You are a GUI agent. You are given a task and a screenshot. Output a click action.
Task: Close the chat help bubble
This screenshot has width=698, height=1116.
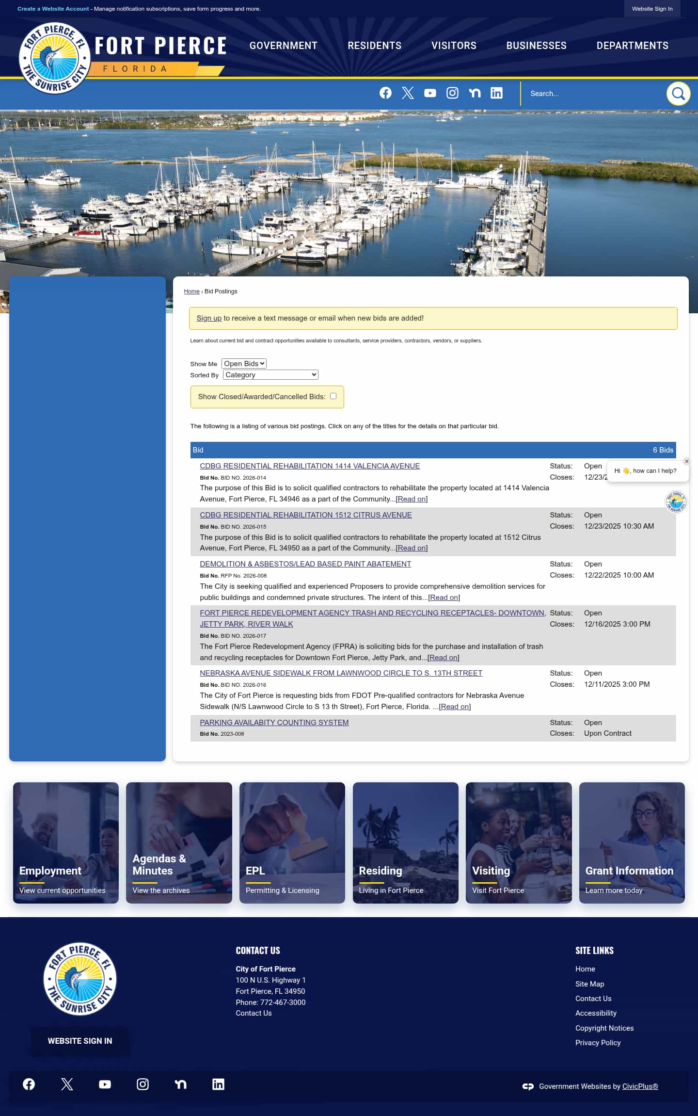(x=686, y=461)
